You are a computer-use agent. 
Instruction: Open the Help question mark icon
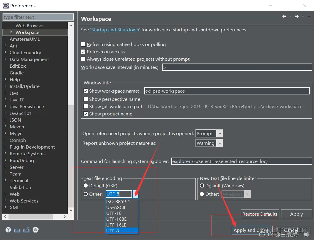(8, 230)
